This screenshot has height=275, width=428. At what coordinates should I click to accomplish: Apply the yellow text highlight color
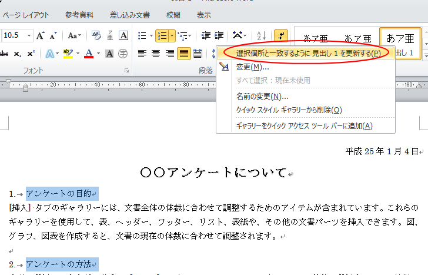[x=68, y=54]
